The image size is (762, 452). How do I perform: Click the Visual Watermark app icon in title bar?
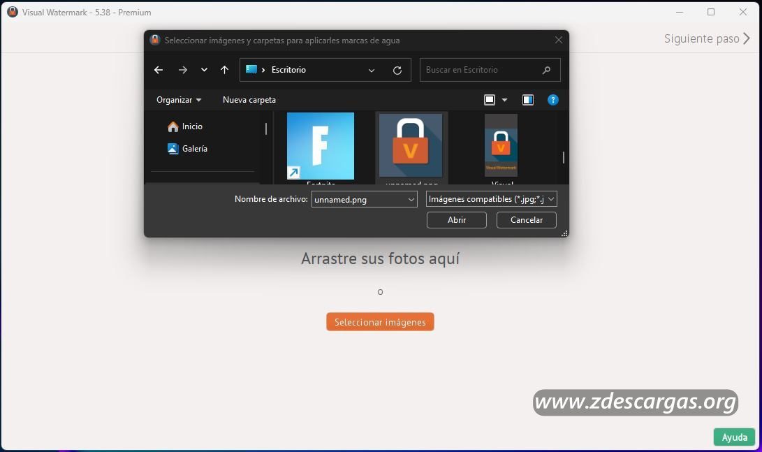13,12
